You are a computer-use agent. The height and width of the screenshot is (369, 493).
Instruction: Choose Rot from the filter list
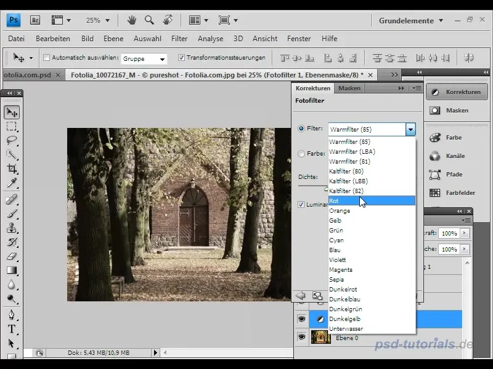pyautogui.click(x=372, y=201)
